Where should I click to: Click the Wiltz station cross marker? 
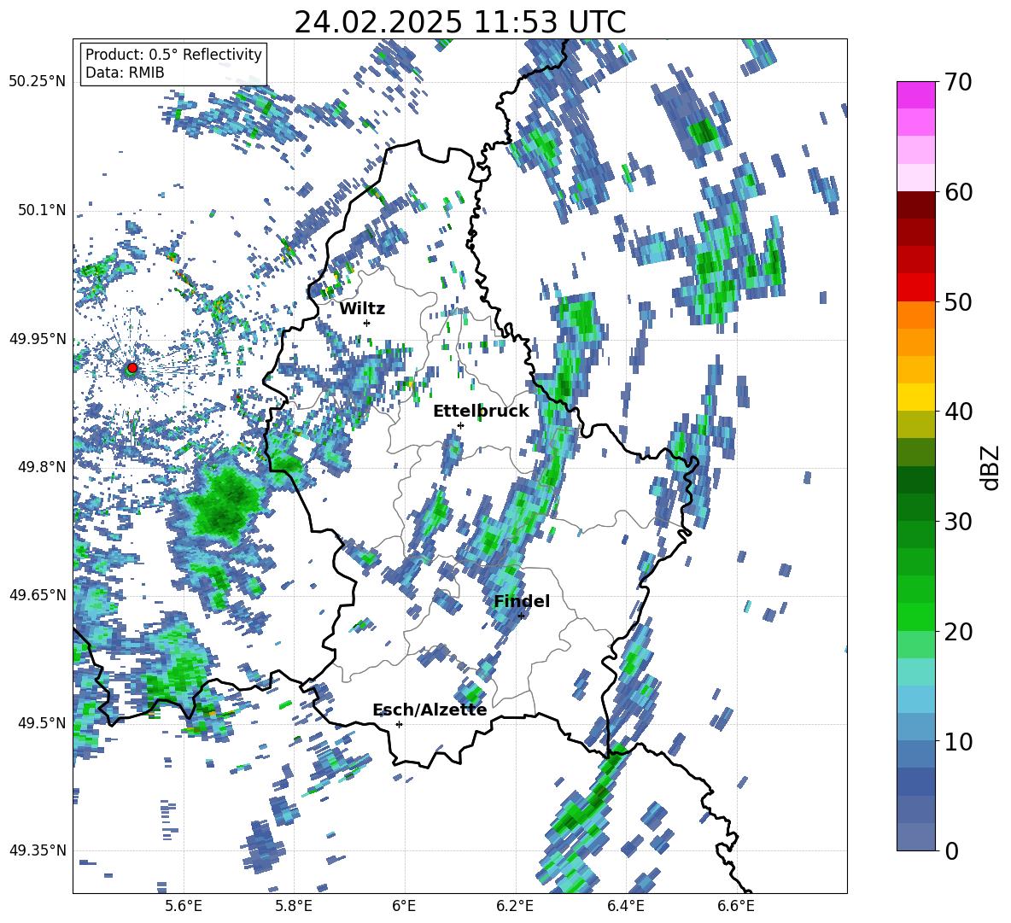367,323
